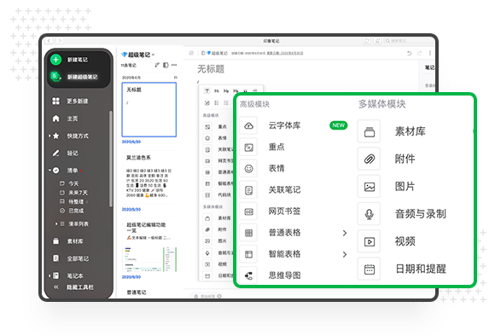Click the green plus icon for 新建笔记
Screen dimensions: 495x336
point(55,60)
